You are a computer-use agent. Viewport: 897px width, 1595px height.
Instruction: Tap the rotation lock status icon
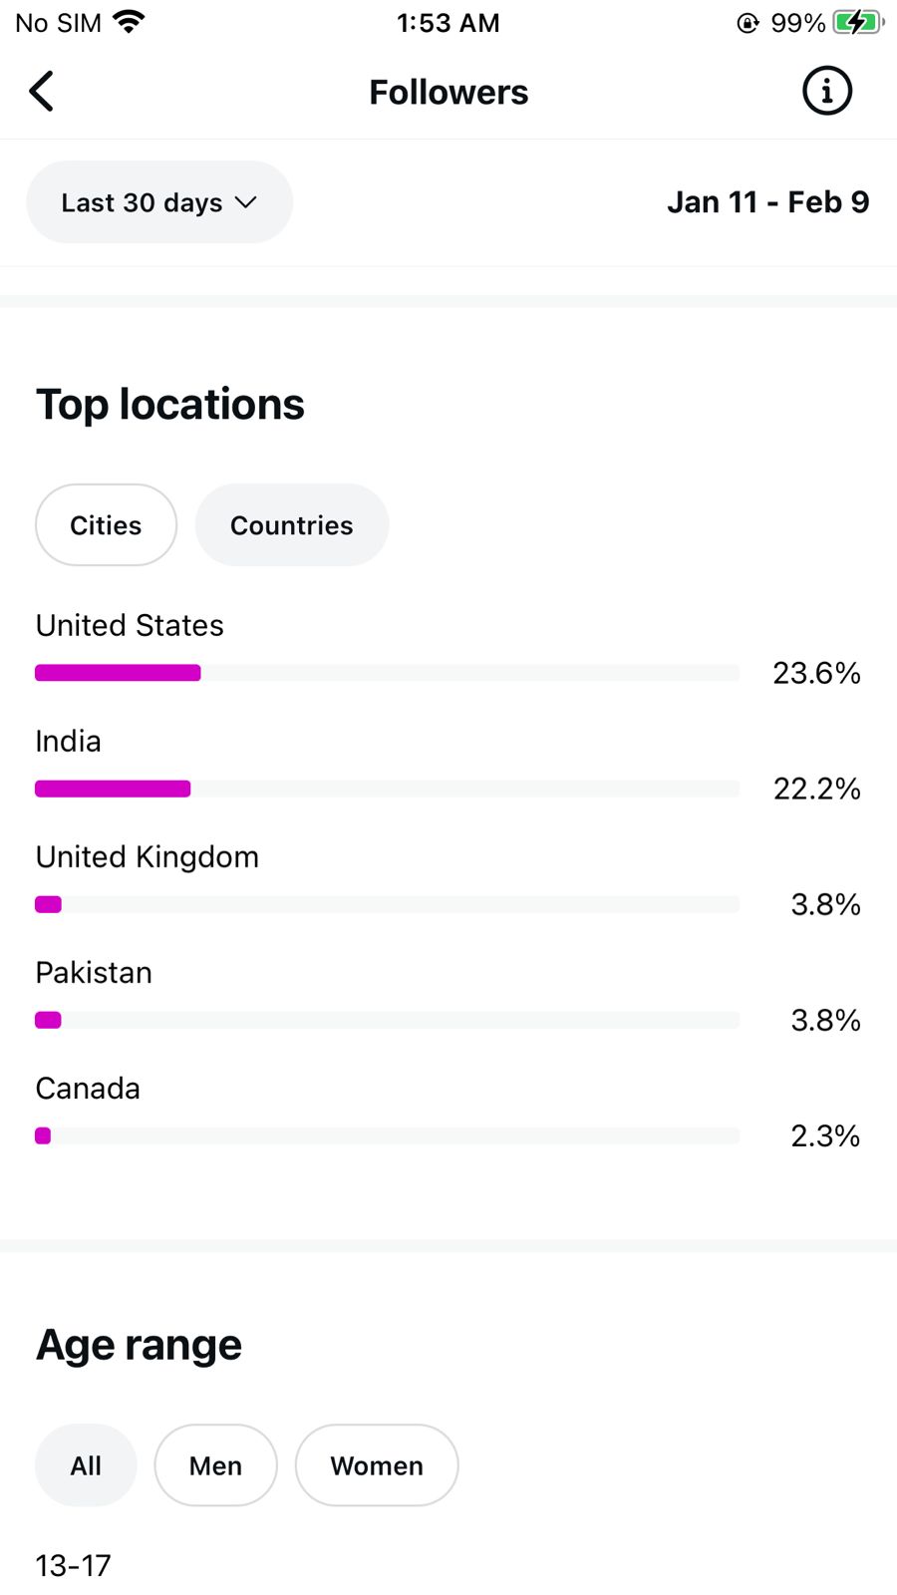click(x=747, y=23)
